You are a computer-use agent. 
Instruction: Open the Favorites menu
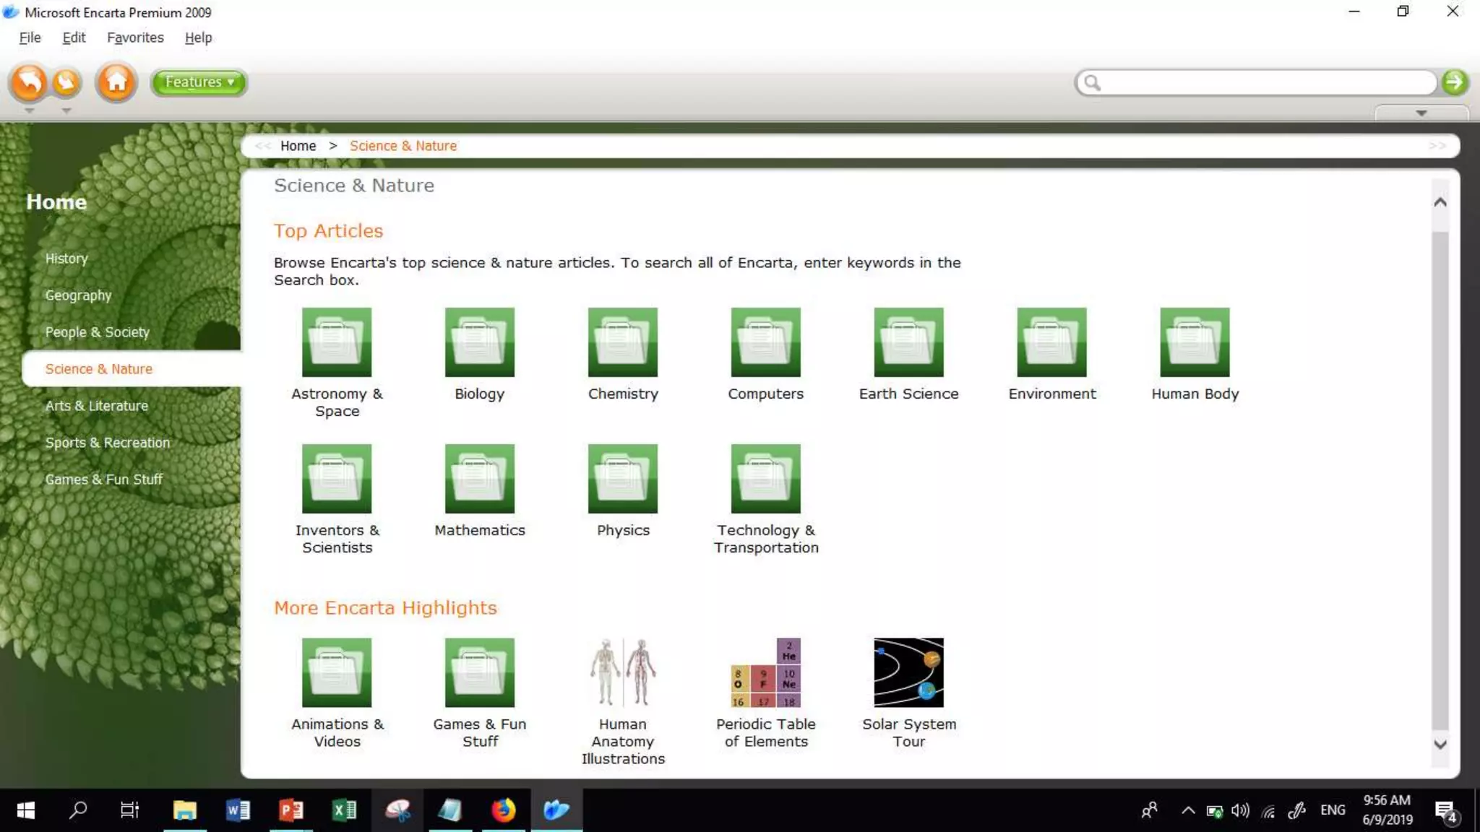tap(135, 38)
